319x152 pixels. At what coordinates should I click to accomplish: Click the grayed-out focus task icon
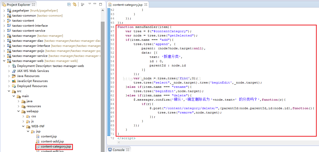pos(83,4)
